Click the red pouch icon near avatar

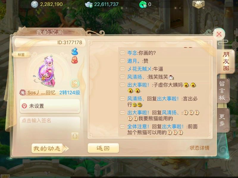75,60
